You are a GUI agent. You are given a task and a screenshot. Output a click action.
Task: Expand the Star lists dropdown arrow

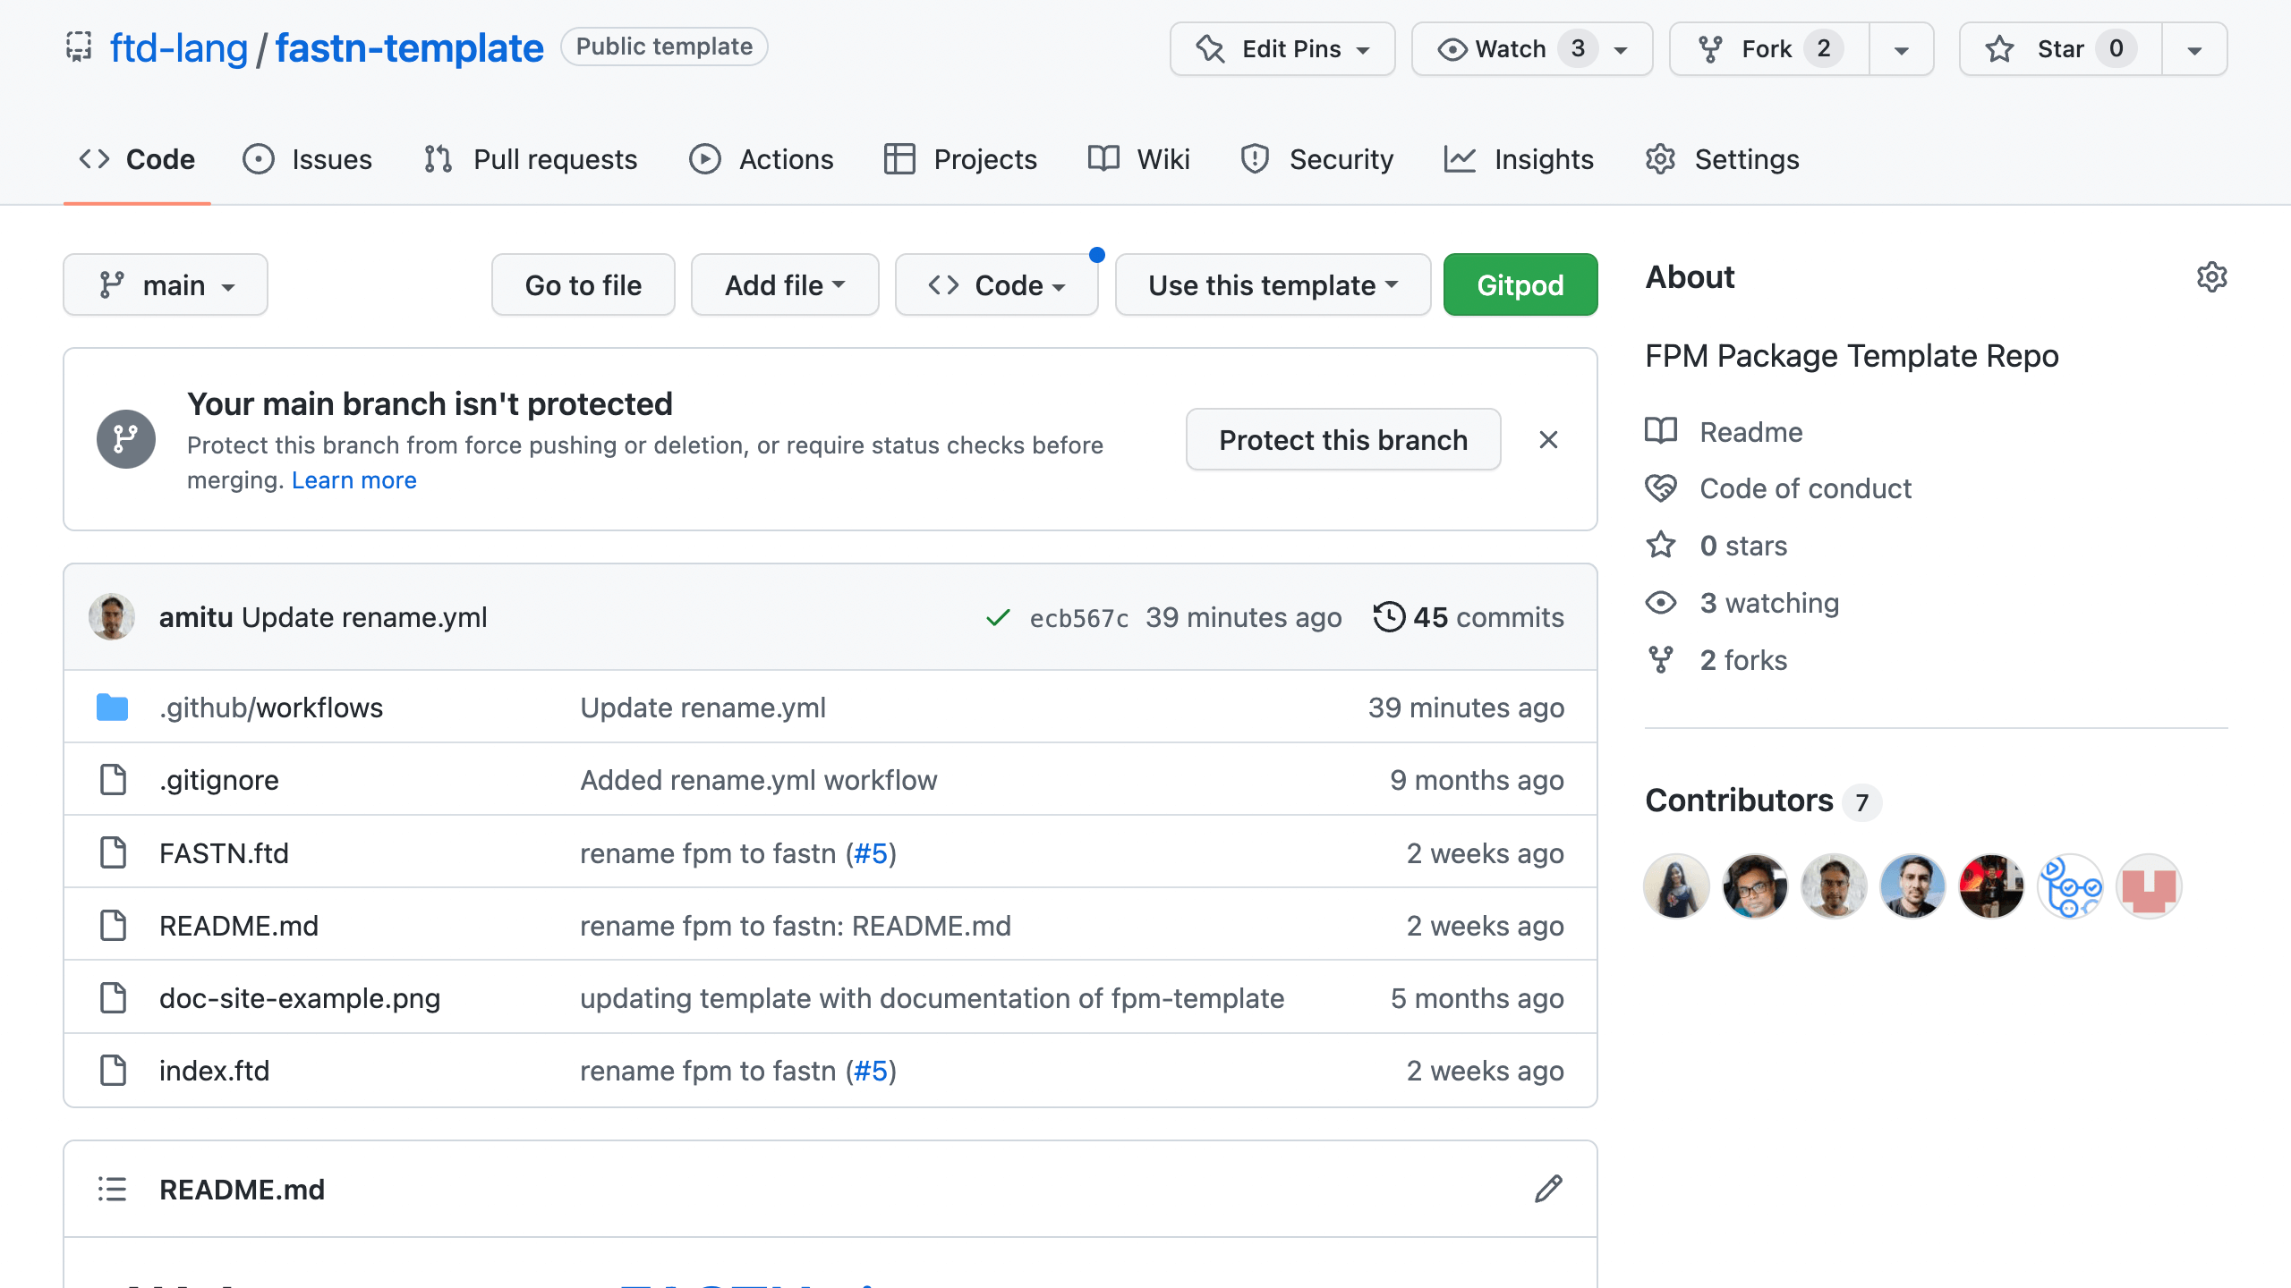coord(2194,48)
